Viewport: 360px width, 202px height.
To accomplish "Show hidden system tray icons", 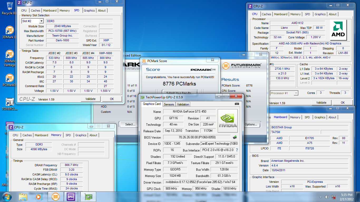I will [x=320, y=197].
